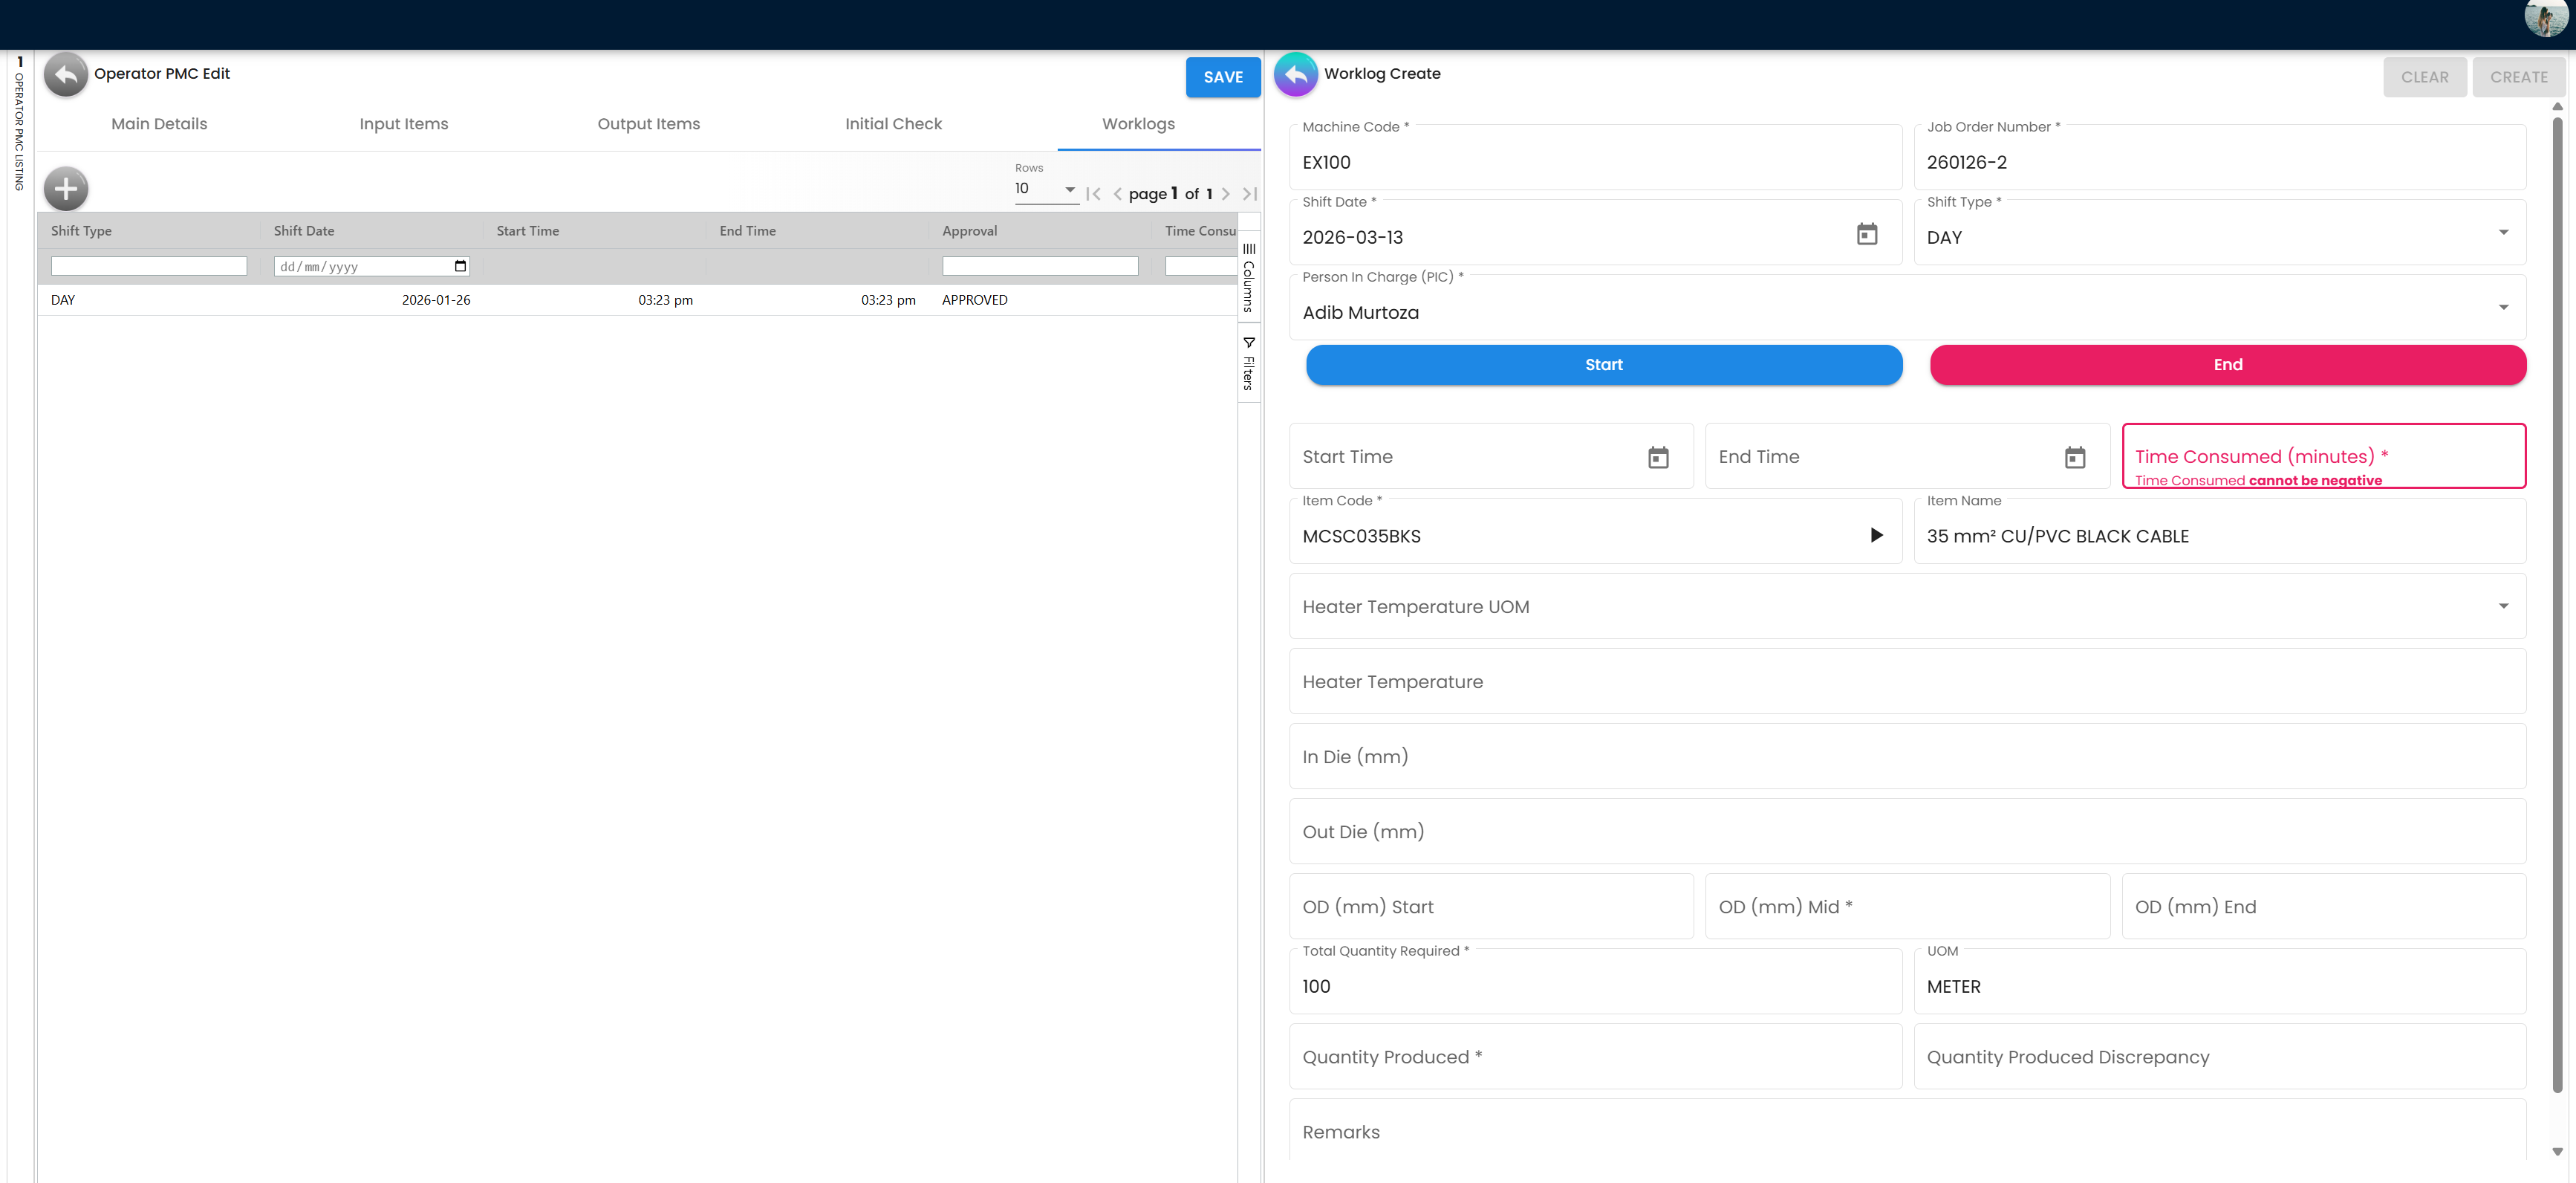Screen dimensions: 2576x1183
Task: Click the back arrow icon beside Operator PMC Edit
Action: click(x=65, y=73)
